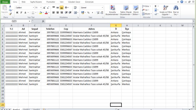The width and height of the screenshot is (196, 110).
Task: Apply yellow fill color bucket
Action: [41, 13]
